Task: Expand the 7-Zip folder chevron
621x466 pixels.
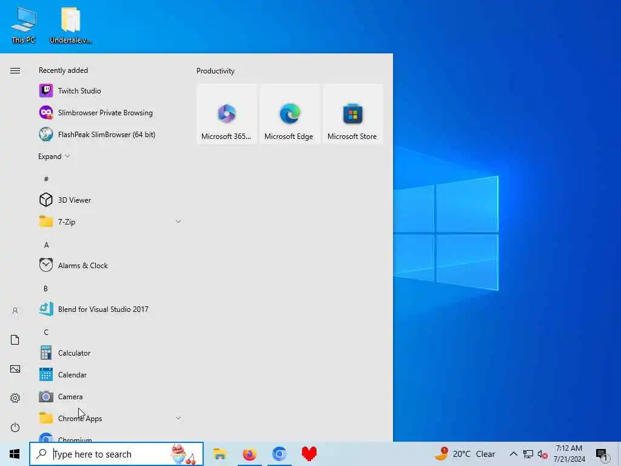Action: tap(178, 222)
